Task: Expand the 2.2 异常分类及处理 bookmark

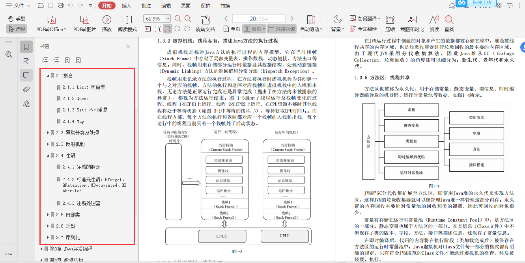Action: (48, 133)
